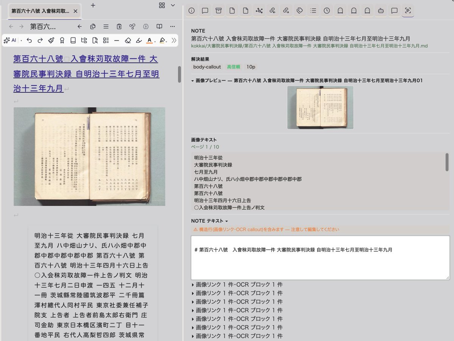
Task: Open the three-dot more options menu
Action: pyautogui.click(x=173, y=26)
